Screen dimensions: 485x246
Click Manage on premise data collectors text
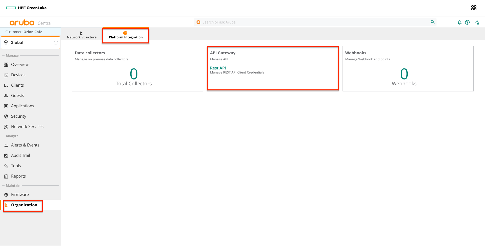[102, 59]
